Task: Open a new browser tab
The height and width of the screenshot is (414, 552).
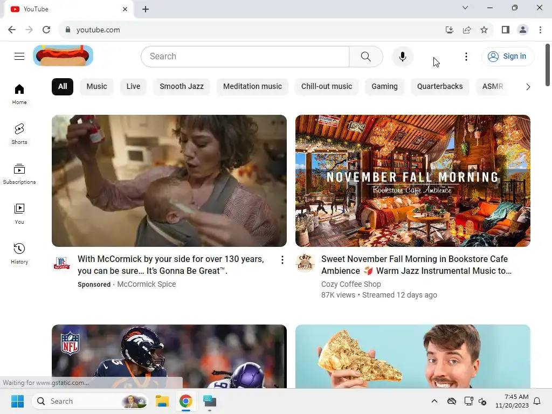Action: (x=146, y=9)
